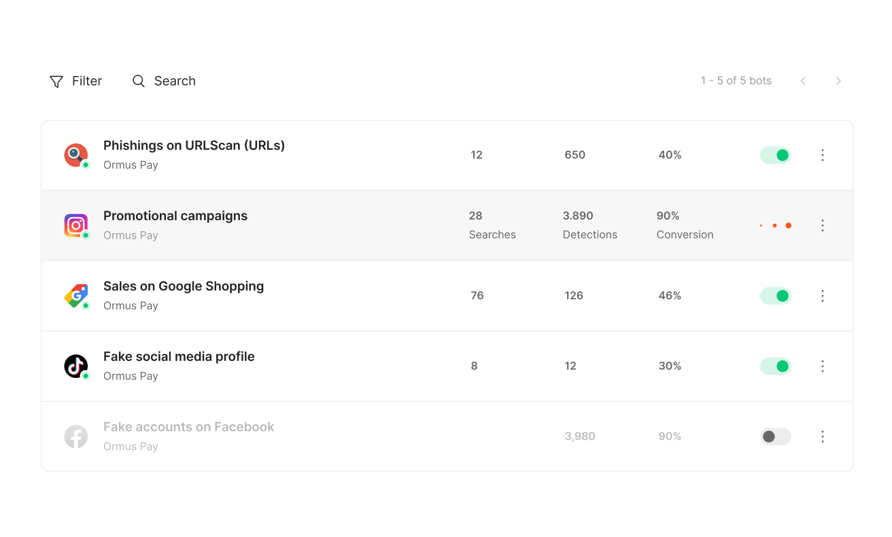The height and width of the screenshot is (537, 892).
Task: Switch off the Fake social media profile toggle
Action: point(776,366)
